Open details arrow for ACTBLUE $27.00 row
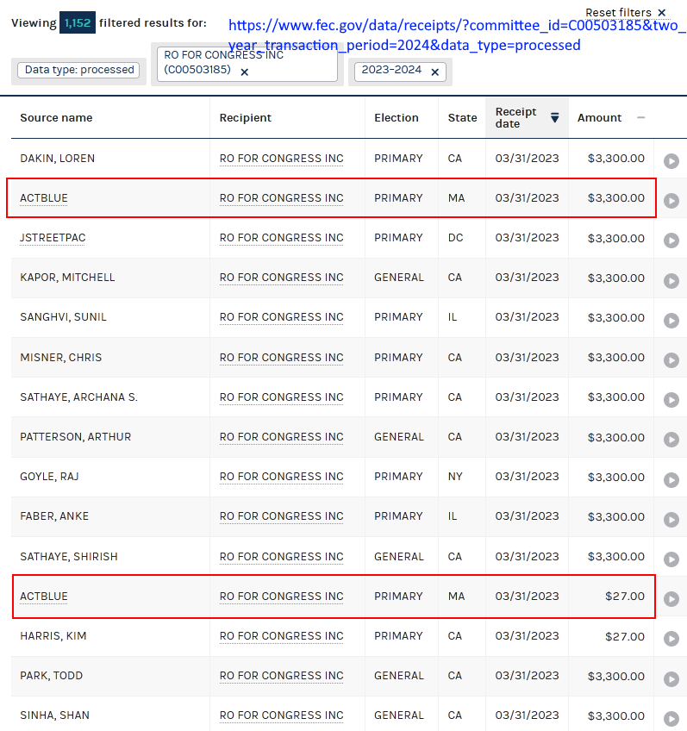 [x=671, y=599]
